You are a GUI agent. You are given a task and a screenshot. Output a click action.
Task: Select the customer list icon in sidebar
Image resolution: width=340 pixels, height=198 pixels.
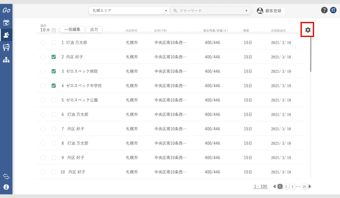point(6,35)
